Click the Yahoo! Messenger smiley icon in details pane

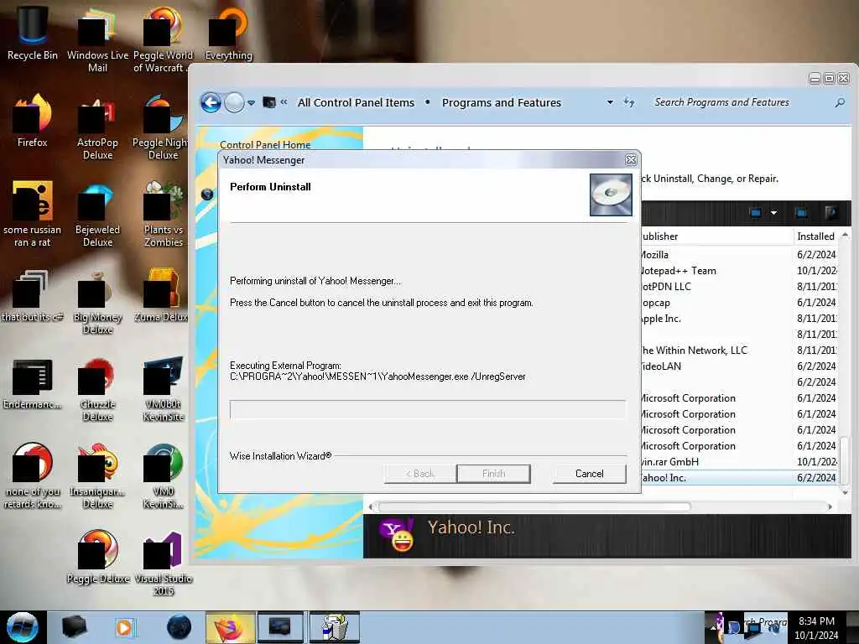click(397, 534)
